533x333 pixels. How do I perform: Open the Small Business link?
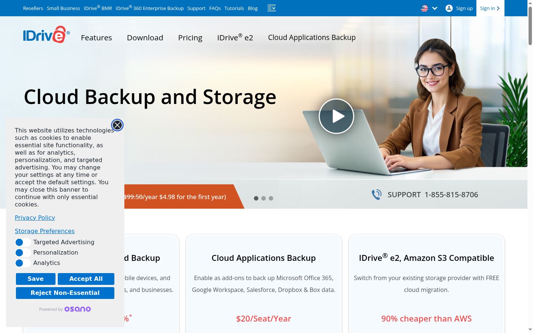[x=63, y=8]
